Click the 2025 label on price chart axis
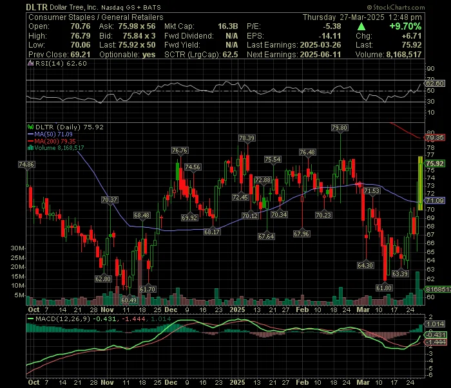The width and height of the screenshot is (451, 388). (237, 310)
